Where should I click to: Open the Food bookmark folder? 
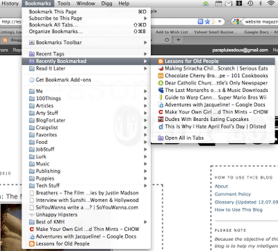(x=86, y=142)
